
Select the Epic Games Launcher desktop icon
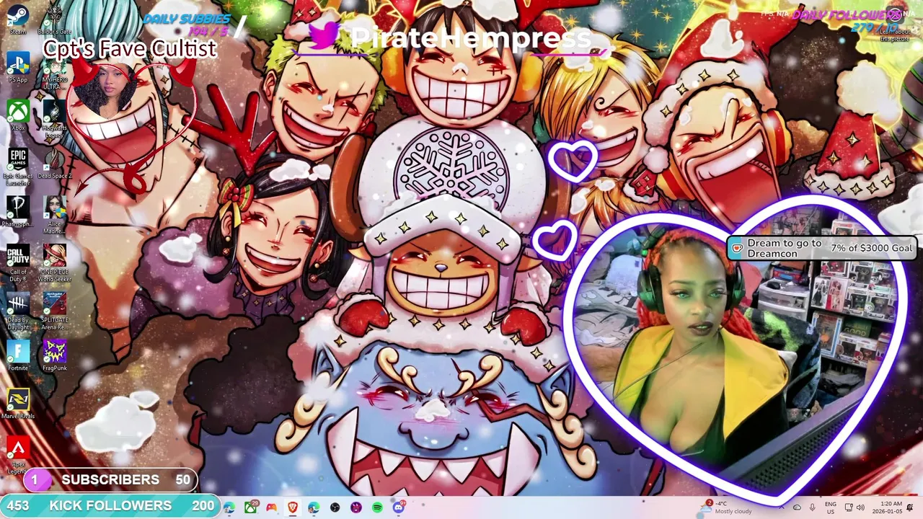click(18, 167)
